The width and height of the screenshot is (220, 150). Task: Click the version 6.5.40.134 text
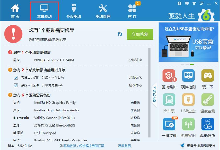point(20,146)
